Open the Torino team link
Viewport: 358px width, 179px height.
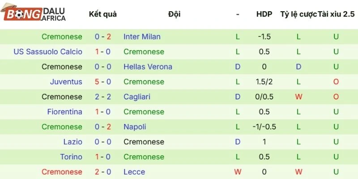(71, 157)
